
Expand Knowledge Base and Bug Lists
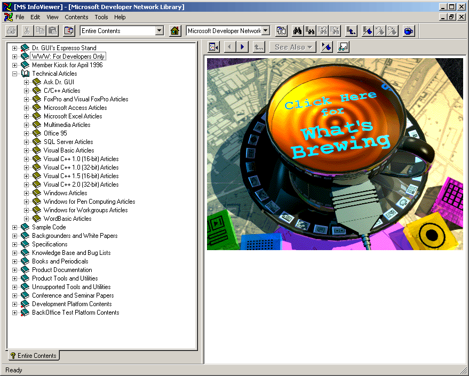pyautogui.click(x=14, y=253)
